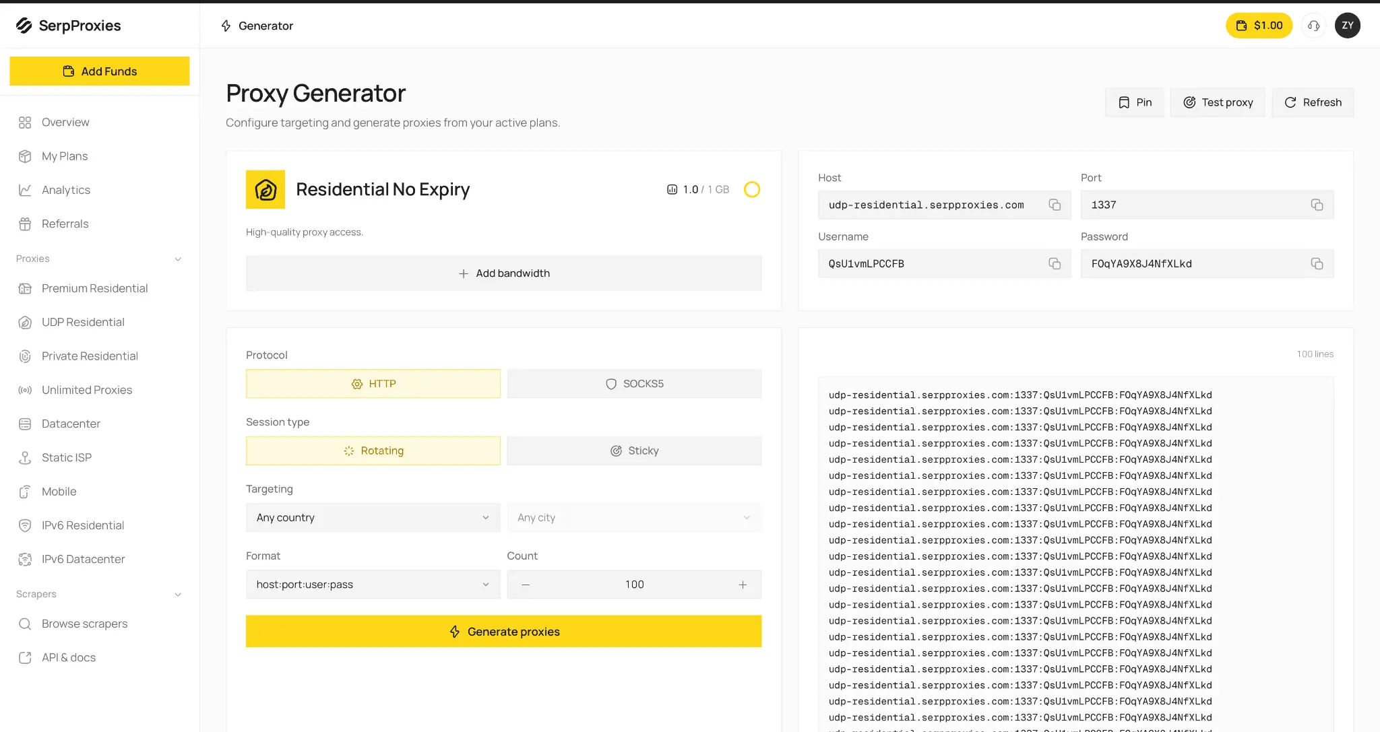Click the $1.00 balance button

(x=1259, y=26)
